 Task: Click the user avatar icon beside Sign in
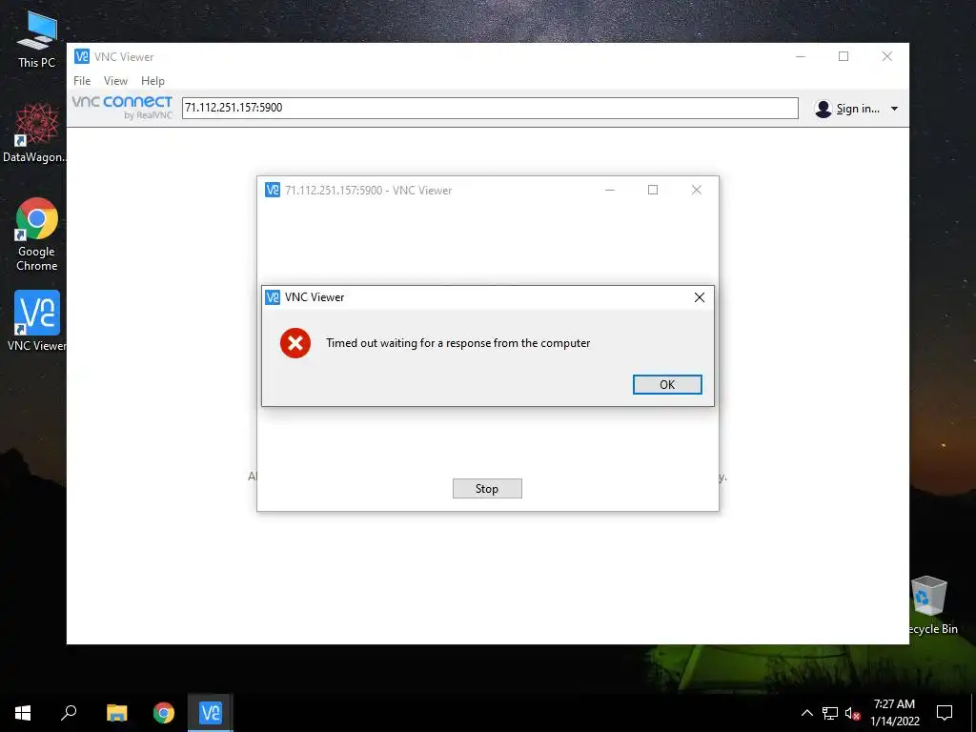click(823, 109)
